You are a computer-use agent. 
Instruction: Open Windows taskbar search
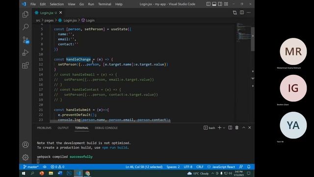click(32, 174)
